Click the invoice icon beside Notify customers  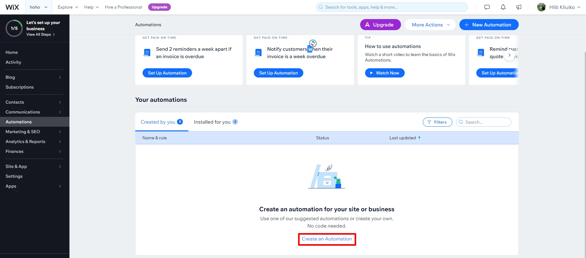(258, 53)
